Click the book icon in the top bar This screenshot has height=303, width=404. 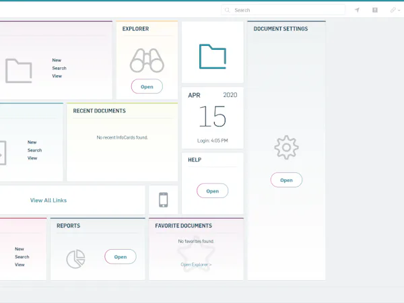375,10
